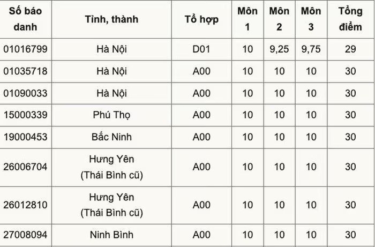Viewport: 375px width, 247px height.
Task: Click the 'Môn 3' header cell
Action: (x=311, y=19)
